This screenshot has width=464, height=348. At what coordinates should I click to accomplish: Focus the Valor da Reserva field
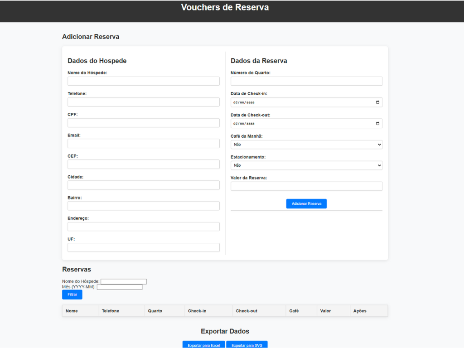[306, 186]
